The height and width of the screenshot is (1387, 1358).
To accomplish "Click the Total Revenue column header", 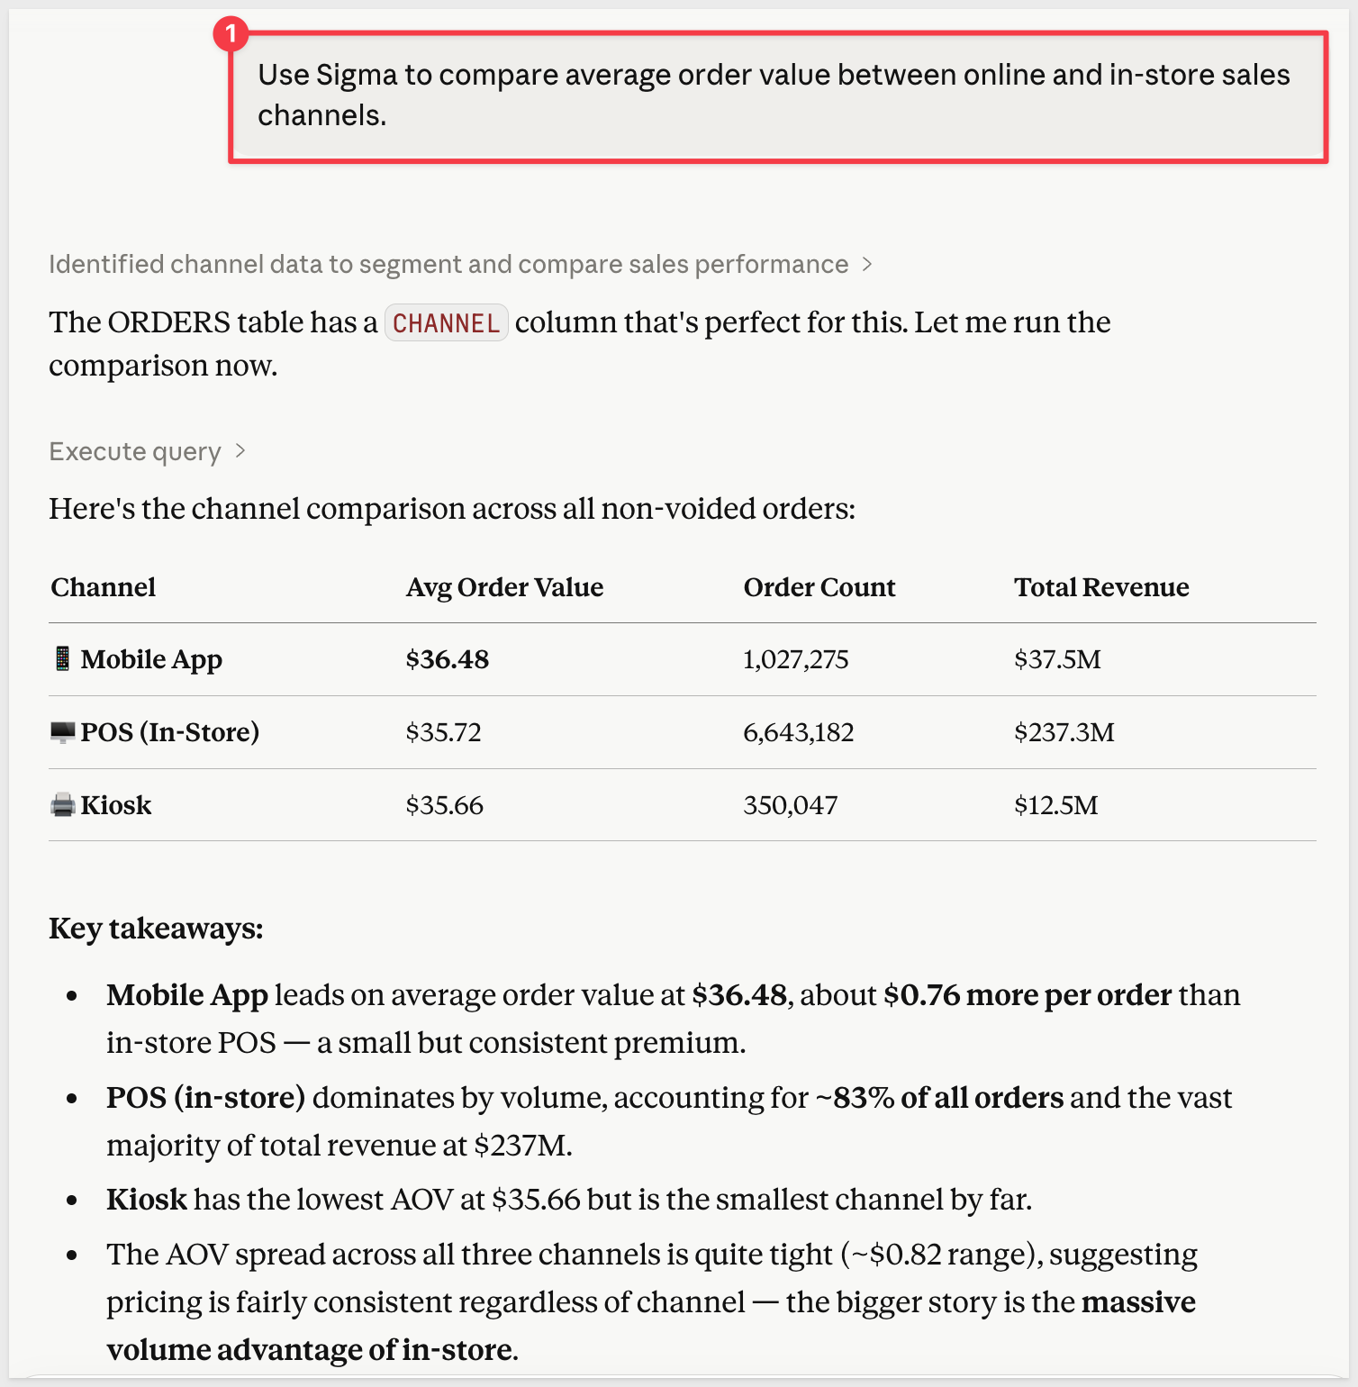I will [1100, 587].
